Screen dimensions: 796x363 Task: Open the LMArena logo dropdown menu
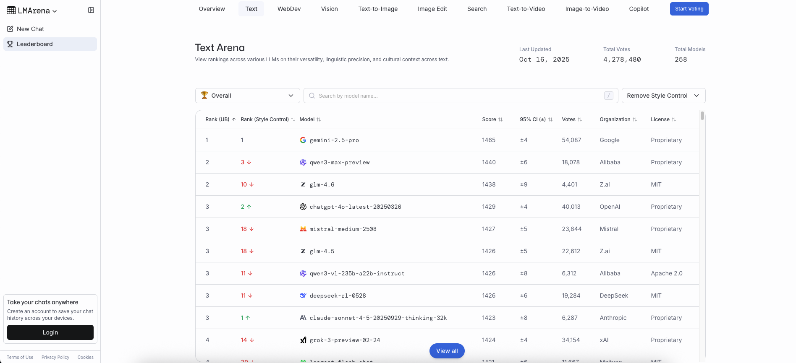(32, 11)
